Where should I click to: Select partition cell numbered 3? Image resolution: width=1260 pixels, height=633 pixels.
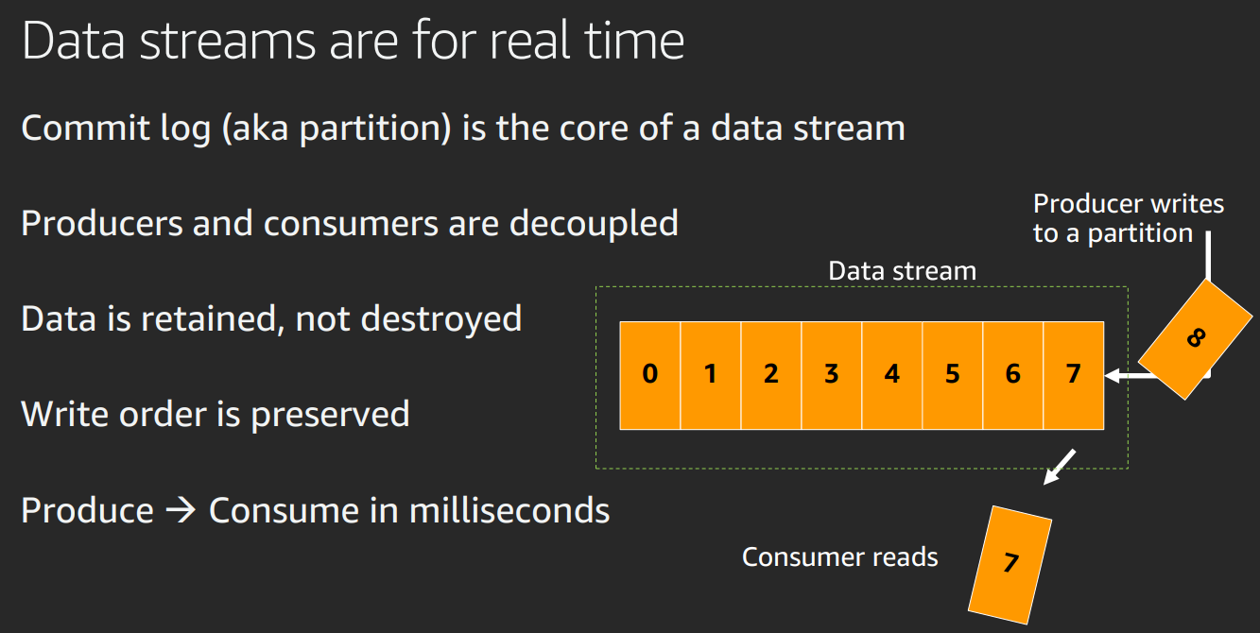click(832, 375)
